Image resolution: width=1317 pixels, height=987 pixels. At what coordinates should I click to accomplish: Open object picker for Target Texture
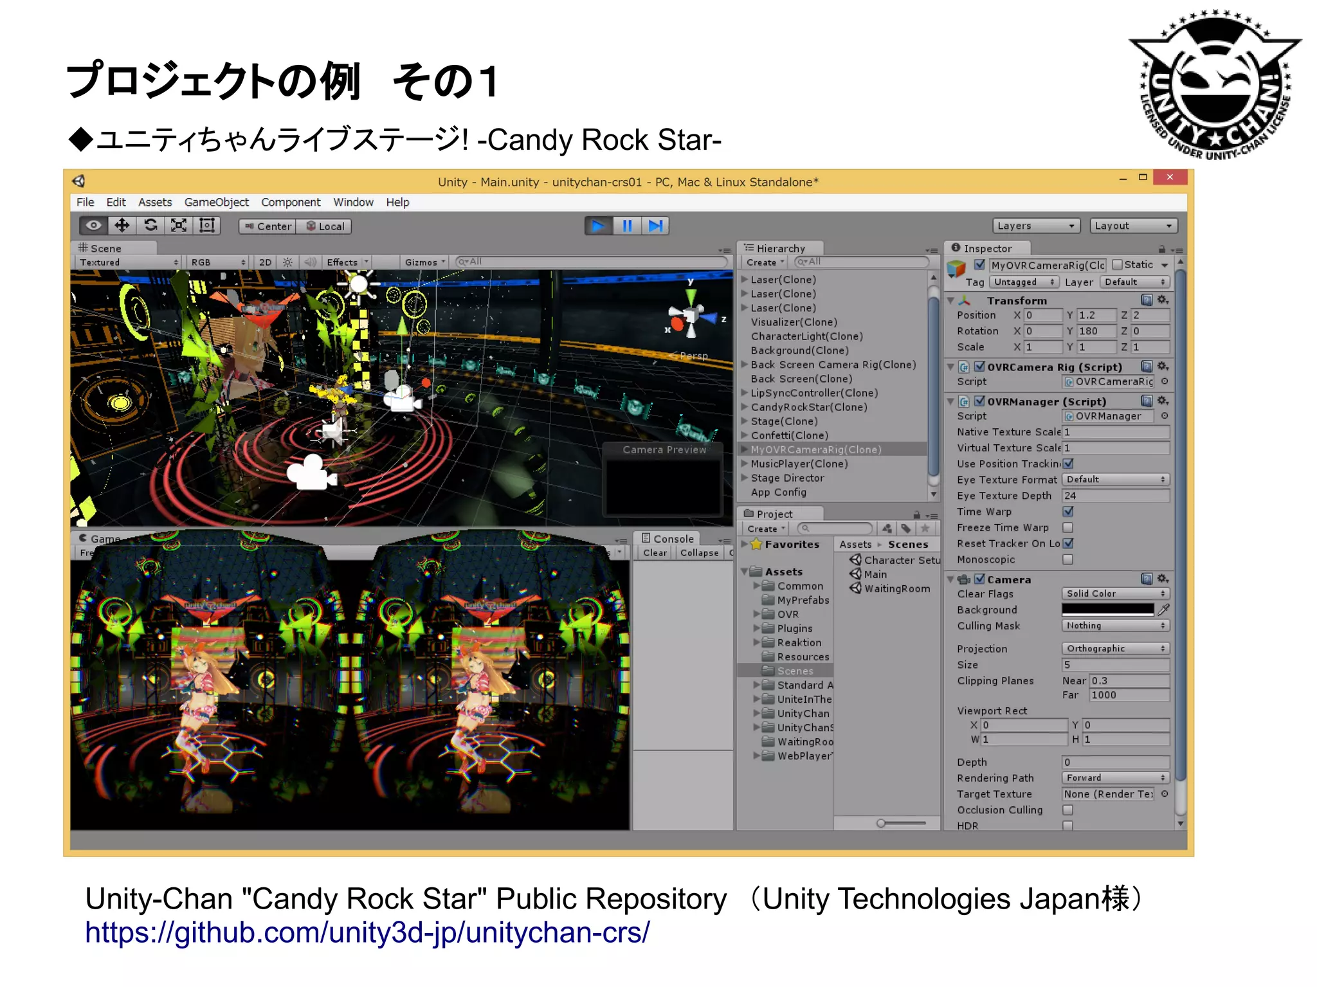1164,794
